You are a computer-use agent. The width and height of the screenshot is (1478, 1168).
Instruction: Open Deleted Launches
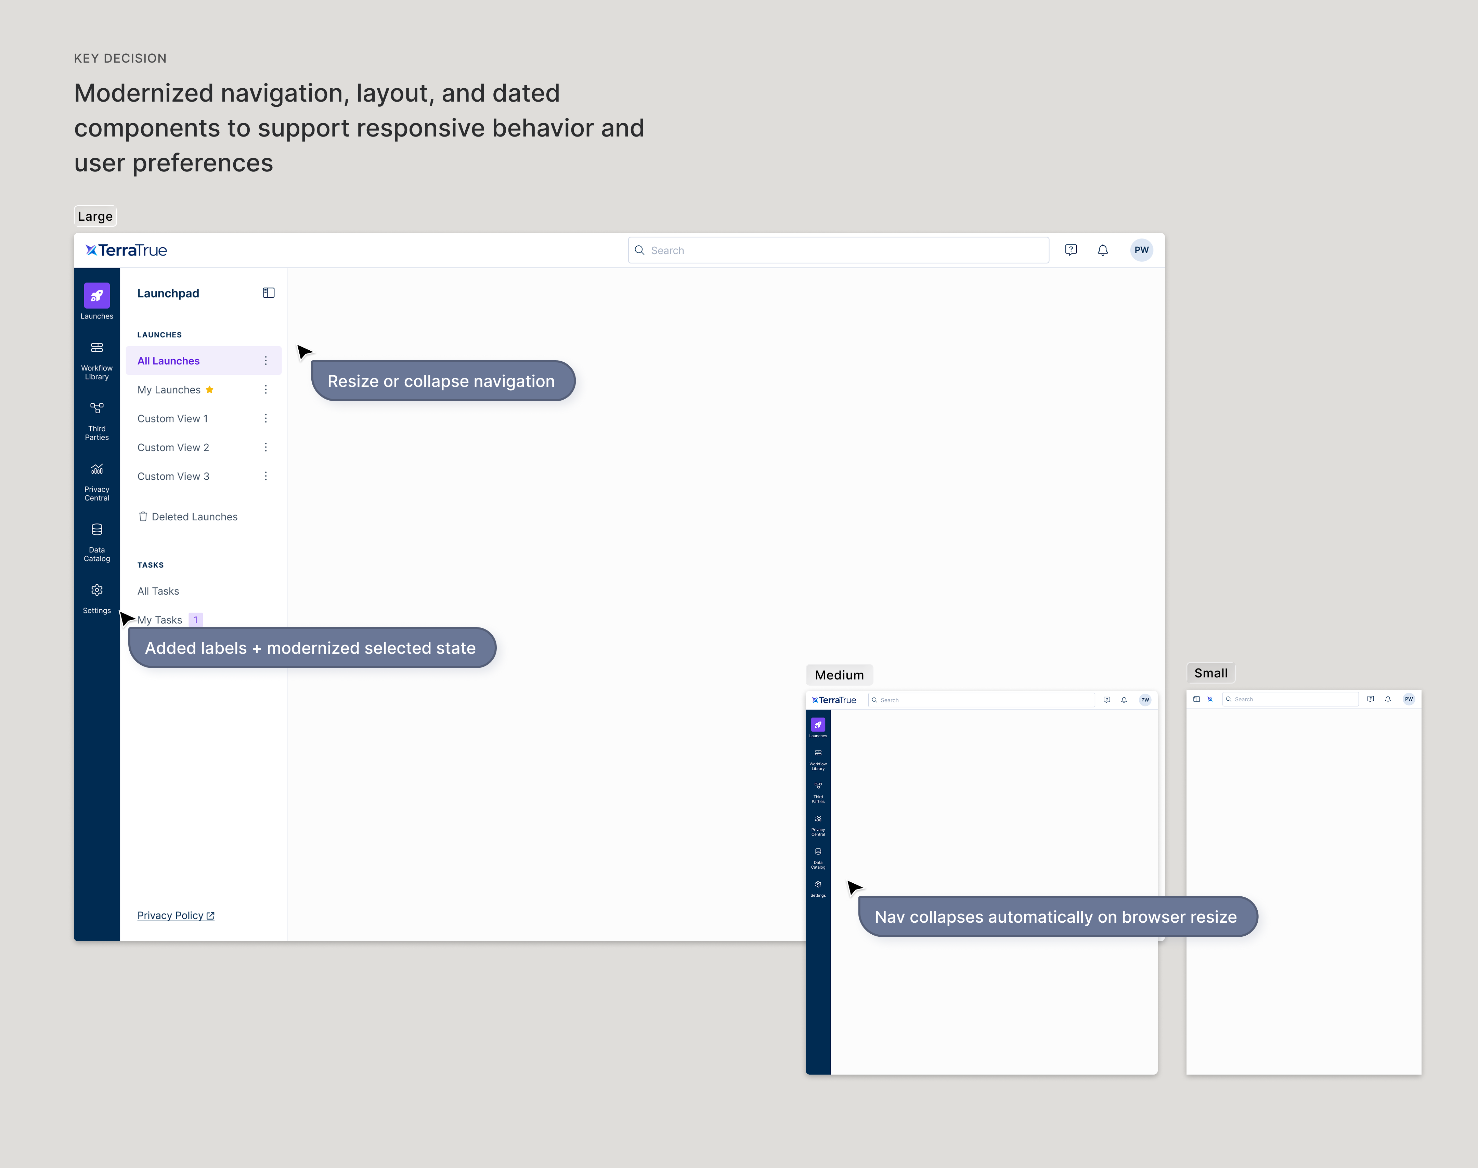click(194, 516)
